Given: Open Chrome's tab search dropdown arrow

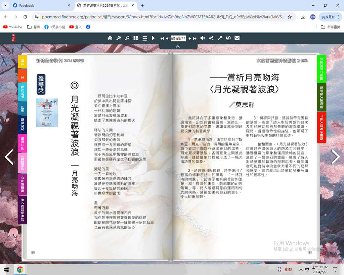Looking at the screenshot, I should (x=5, y=5).
